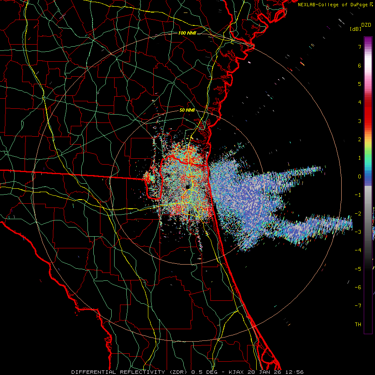Click the KJAX 20 JAN 26 12:56 timestamp
Image resolution: width=375 pixels, height=375 pixels.
(x=266, y=372)
